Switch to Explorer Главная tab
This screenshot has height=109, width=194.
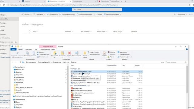coord(20,49)
